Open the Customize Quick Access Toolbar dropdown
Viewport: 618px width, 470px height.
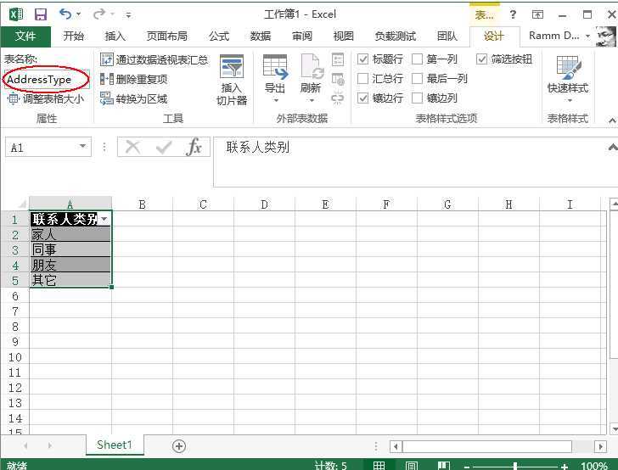[128, 15]
